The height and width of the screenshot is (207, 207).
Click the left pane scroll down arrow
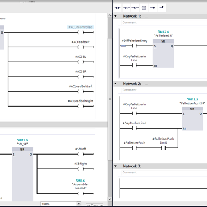[x=110, y=199]
